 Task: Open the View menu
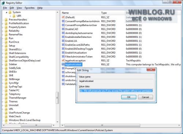pos(19,8)
